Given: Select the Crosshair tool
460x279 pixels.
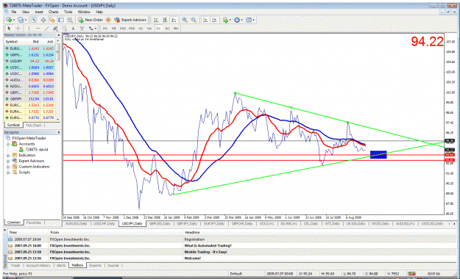Looking at the screenshot, I should coord(18,29).
